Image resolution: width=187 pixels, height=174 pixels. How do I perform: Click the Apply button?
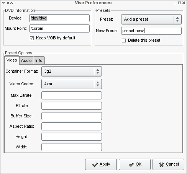tap(101, 164)
